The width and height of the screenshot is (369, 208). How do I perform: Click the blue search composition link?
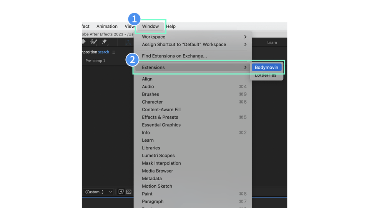tap(103, 52)
